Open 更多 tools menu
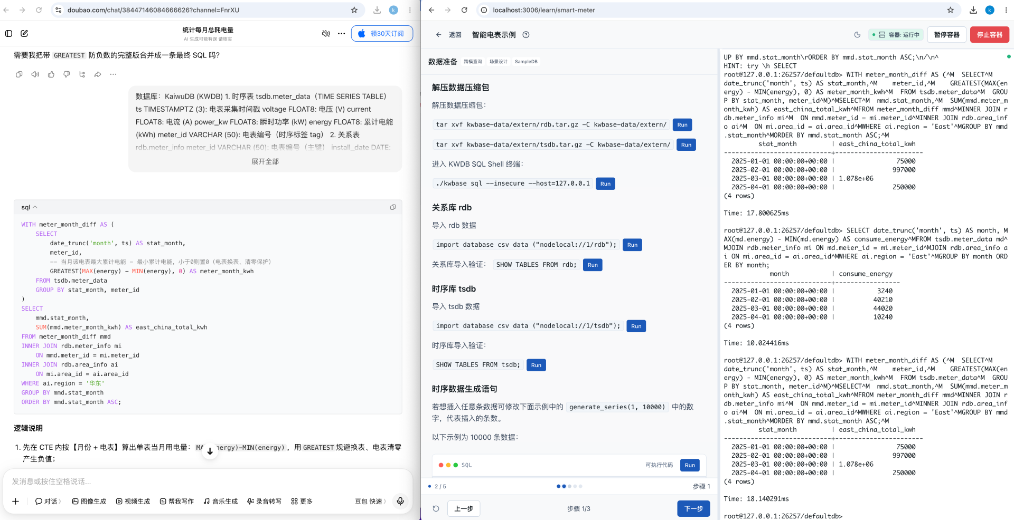The image size is (1014, 520). (x=302, y=502)
